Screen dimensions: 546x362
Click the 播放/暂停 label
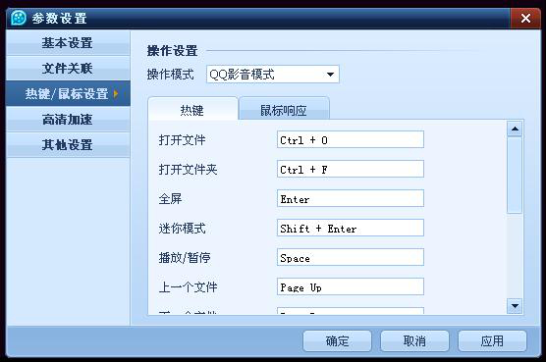[x=185, y=258]
